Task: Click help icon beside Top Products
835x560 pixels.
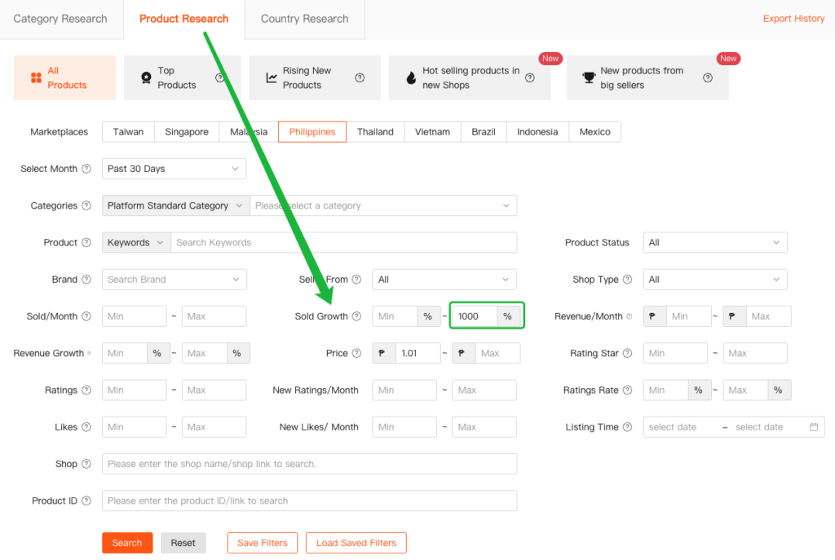Action: (219, 78)
